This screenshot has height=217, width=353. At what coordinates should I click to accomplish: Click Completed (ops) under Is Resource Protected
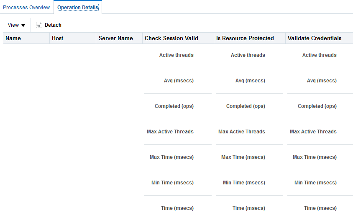tap(246, 106)
